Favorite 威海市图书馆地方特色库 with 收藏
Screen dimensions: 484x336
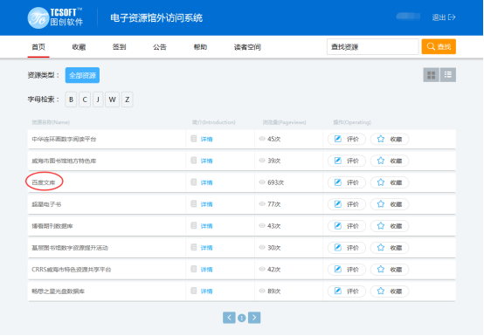390,161
